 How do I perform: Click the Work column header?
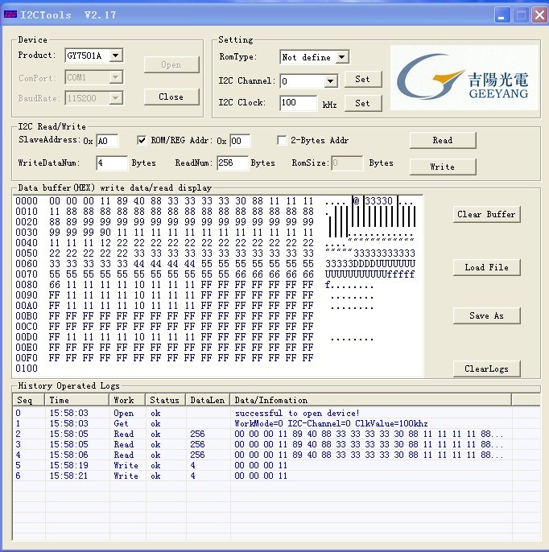tap(127, 400)
